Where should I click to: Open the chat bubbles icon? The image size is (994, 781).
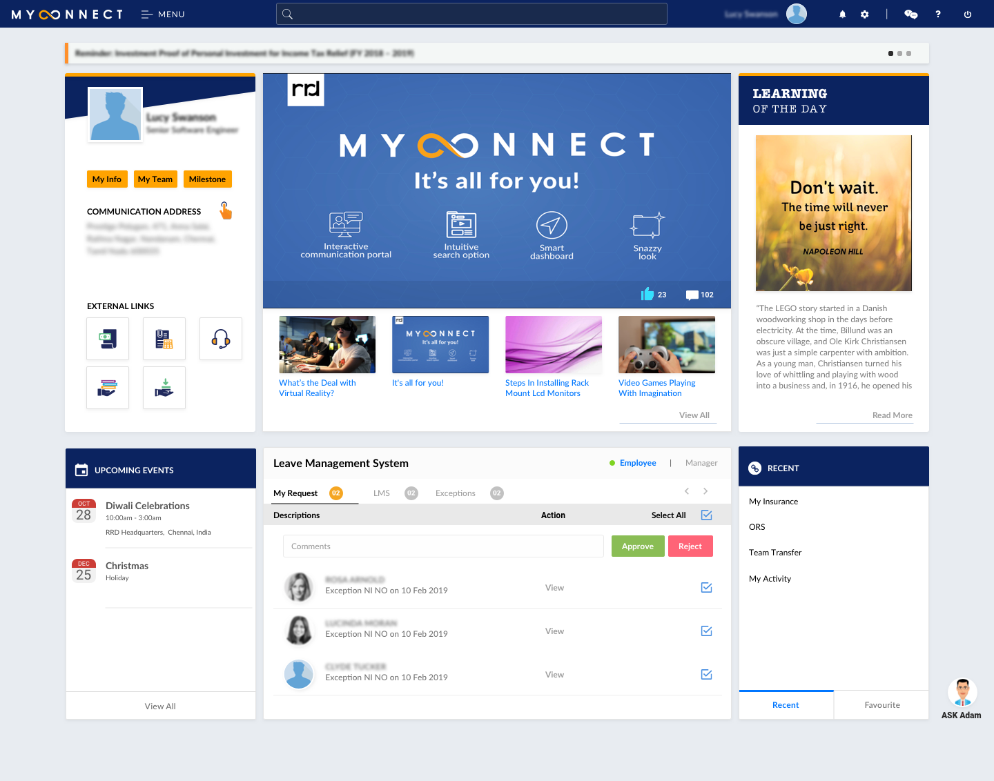[x=911, y=14]
